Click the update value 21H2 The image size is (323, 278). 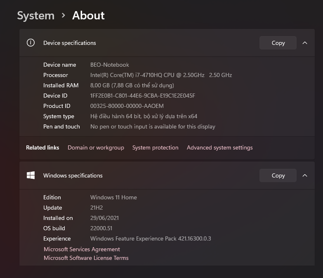[x=97, y=208]
